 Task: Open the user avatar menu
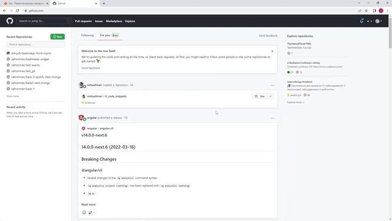pos(379,21)
